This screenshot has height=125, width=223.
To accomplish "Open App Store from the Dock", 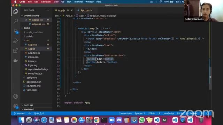I will [82, 120].
